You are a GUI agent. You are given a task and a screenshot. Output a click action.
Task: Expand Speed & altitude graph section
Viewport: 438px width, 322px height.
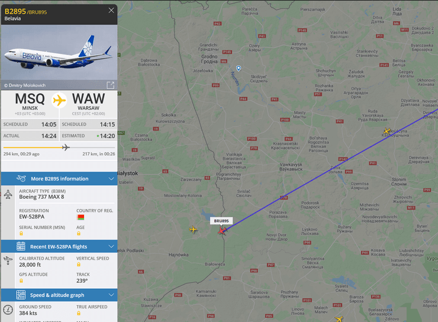point(59,295)
